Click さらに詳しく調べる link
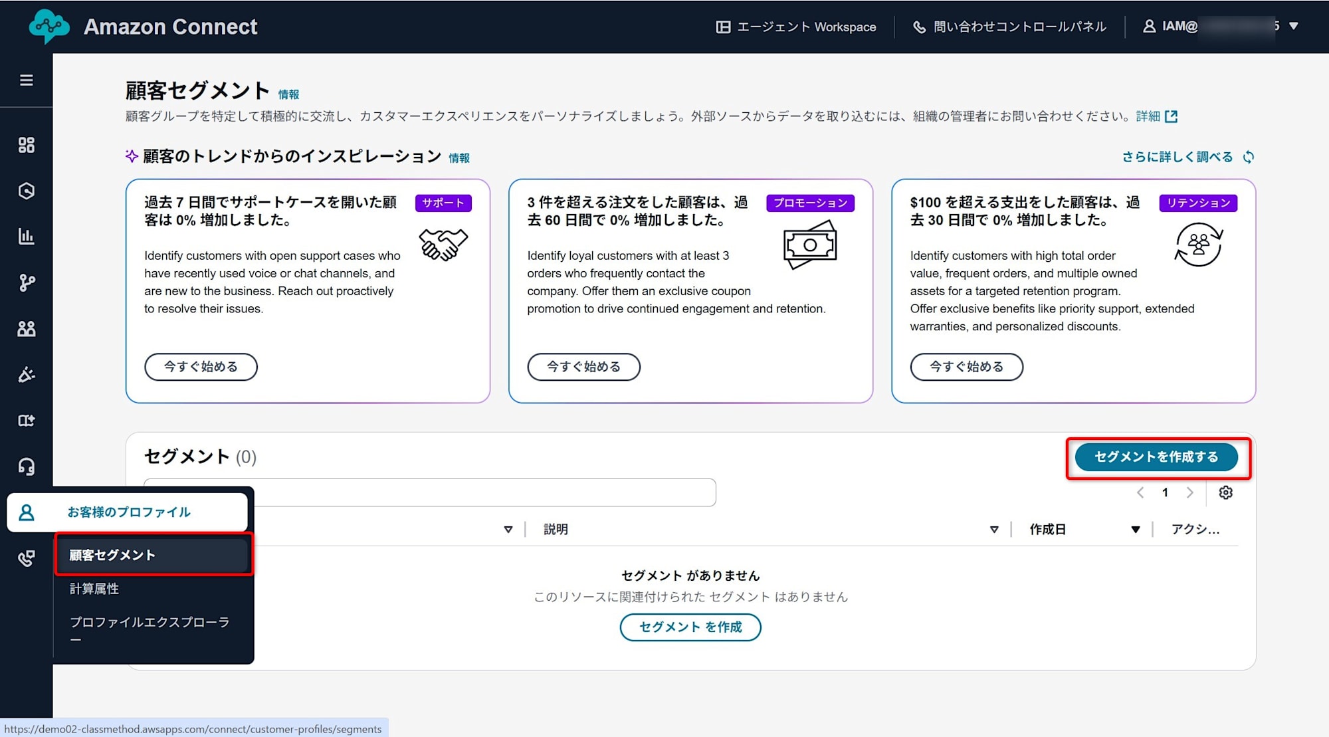 tap(1177, 157)
